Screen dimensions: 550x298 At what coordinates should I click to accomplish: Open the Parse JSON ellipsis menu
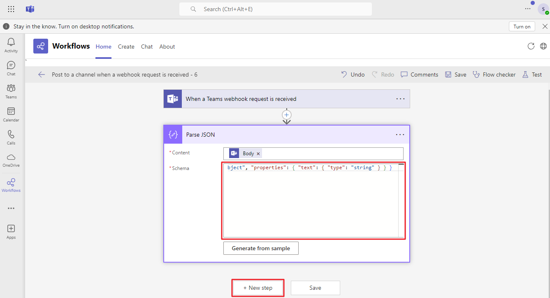click(x=400, y=135)
